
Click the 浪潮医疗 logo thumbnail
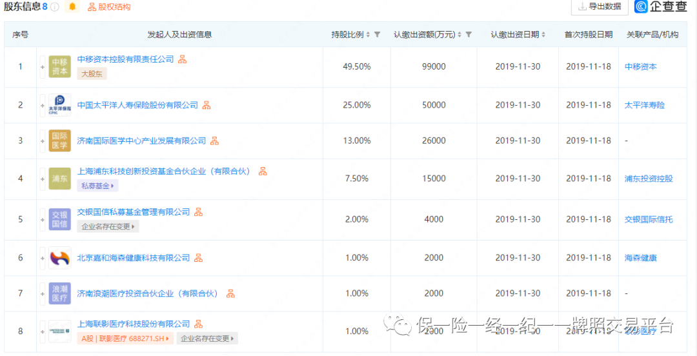point(59,293)
